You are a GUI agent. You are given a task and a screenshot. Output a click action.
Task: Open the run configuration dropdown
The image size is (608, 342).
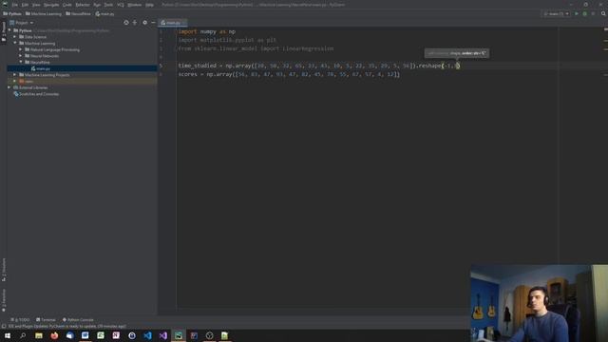[556, 13]
